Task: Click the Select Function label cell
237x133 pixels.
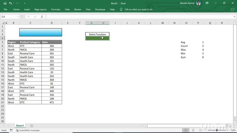Action: (x=97, y=34)
